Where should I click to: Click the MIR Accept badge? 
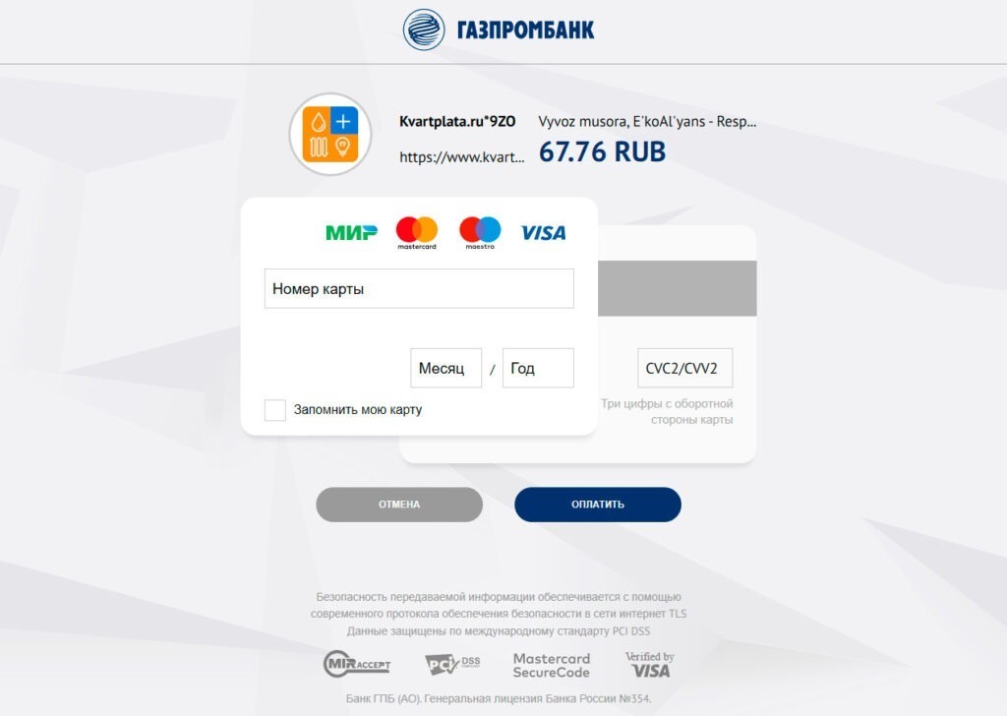coord(356,664)
